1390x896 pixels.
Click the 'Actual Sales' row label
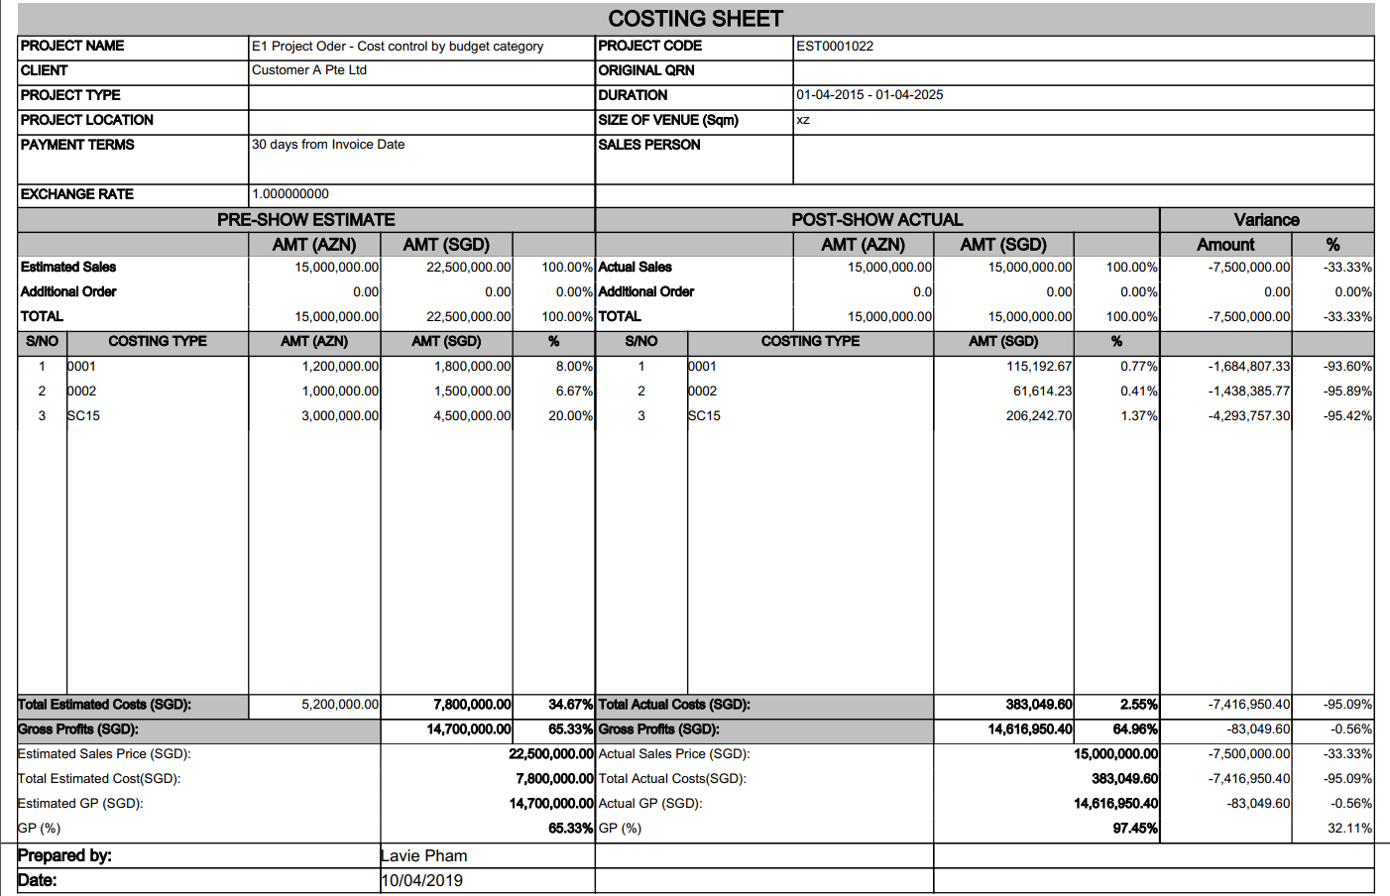click(x=635, y=268)
